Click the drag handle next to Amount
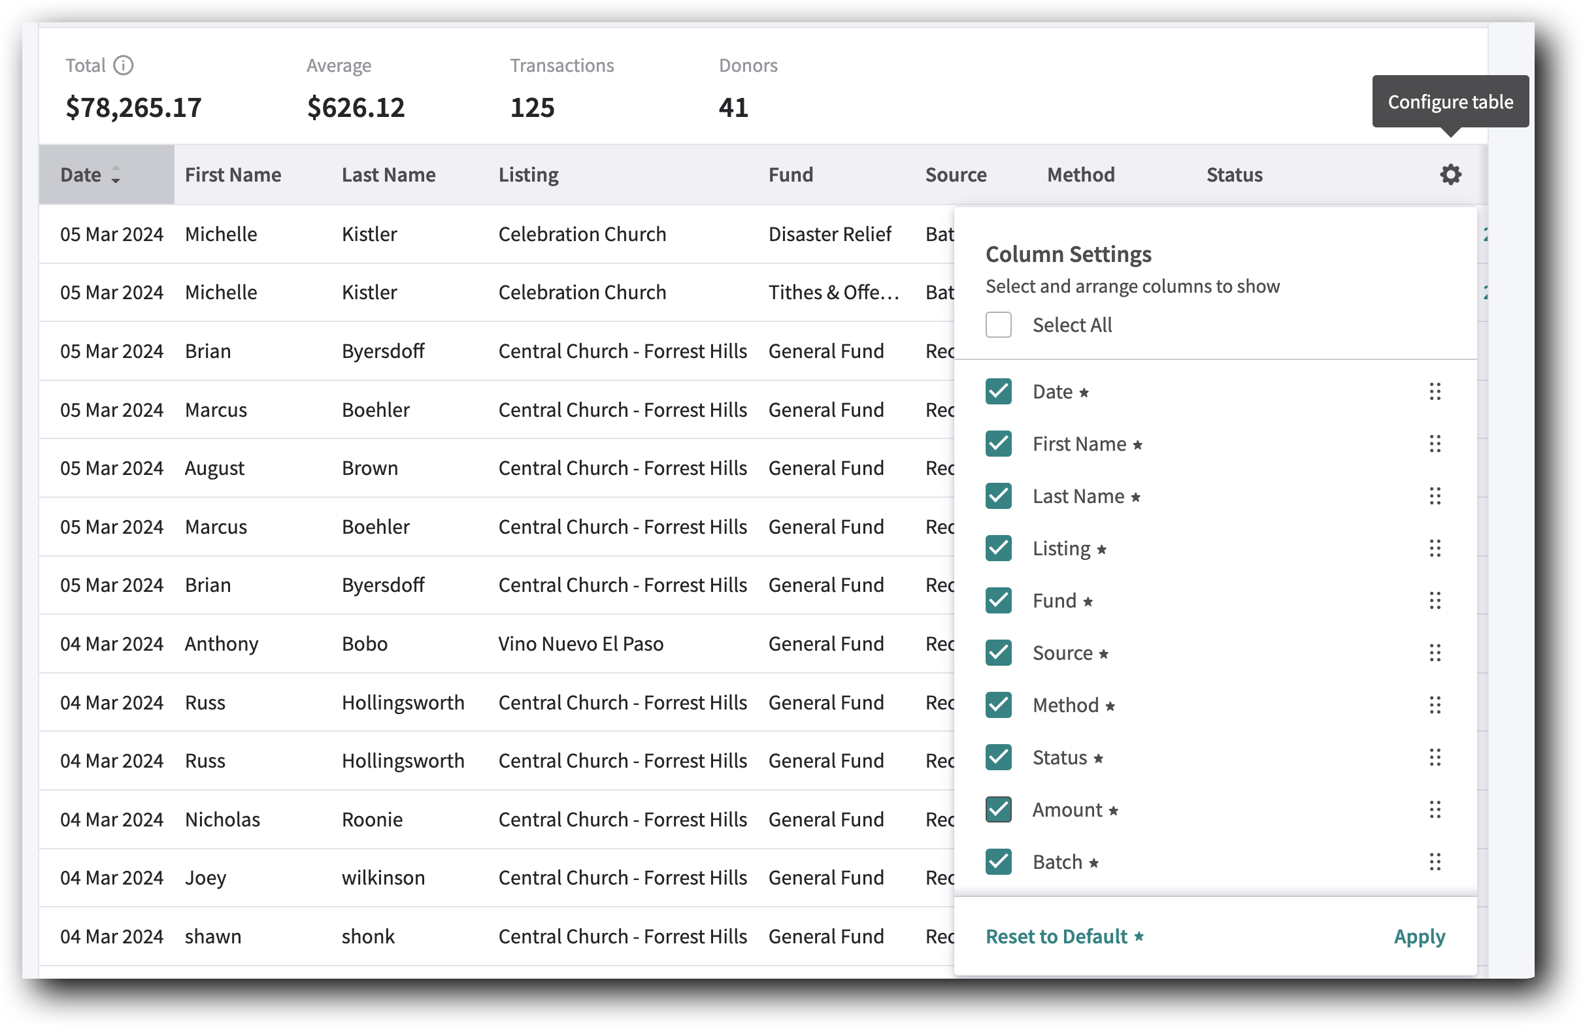The height and width of the screenshot is (1027, 1583). click(x=1435, y=809)
